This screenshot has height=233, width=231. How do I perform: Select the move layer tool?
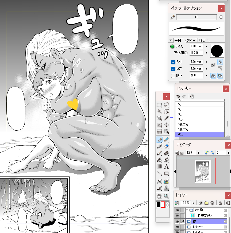pos(166,125)
